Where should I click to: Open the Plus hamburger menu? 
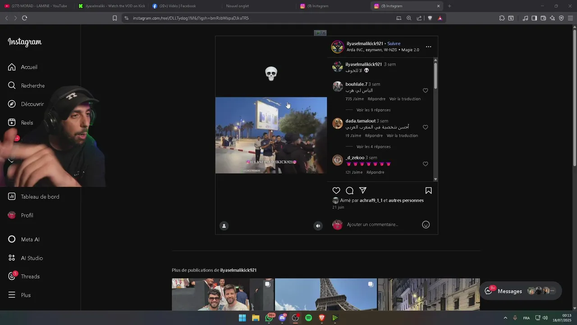(x=19, y=295)
